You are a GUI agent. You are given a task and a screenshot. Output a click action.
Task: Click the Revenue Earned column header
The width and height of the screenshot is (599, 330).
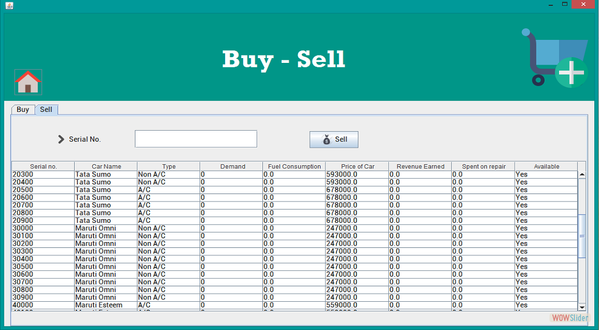[420, 166]
